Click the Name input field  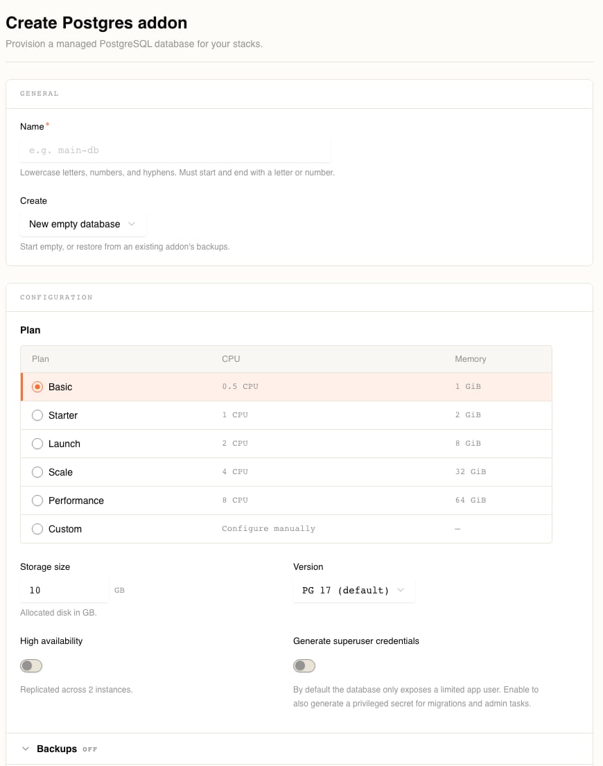pos(175,150)
